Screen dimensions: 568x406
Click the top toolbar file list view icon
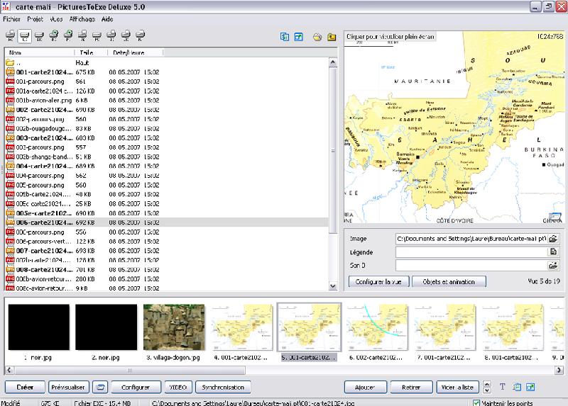285,37
